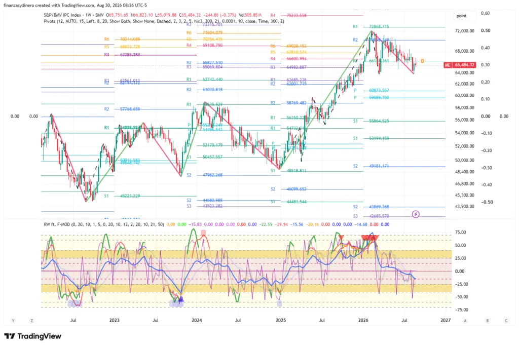Click the R6 71604.079 pivot label
The image size is (519, 347).
[x=204, y=33]
